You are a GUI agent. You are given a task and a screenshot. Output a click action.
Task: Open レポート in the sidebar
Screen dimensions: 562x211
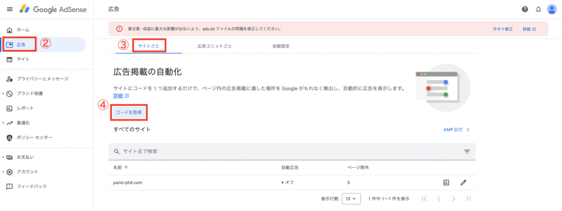tap(25, 108)
